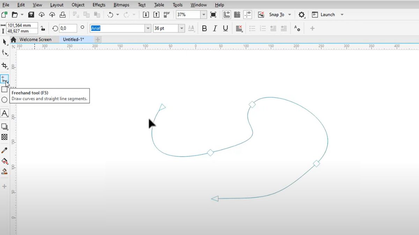Add a new document tab
This screenshot has width=419, height=235.
pos(98,39)
